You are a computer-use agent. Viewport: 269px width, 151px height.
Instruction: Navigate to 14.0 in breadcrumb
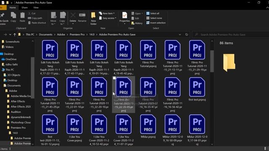[92, 34]
